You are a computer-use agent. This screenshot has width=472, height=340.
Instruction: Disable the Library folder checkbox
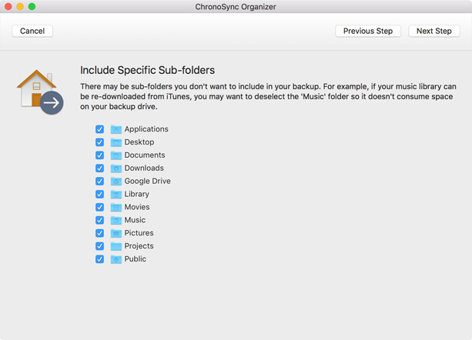99,194
